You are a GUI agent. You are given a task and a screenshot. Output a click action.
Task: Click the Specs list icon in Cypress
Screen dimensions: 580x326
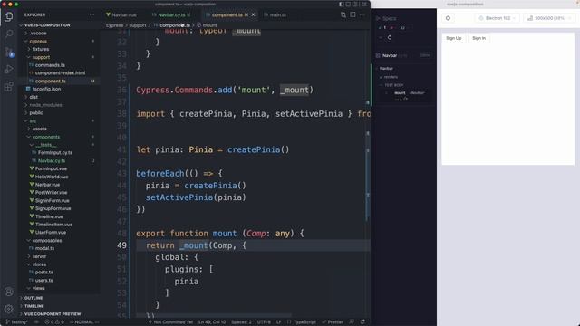[378, 18]
